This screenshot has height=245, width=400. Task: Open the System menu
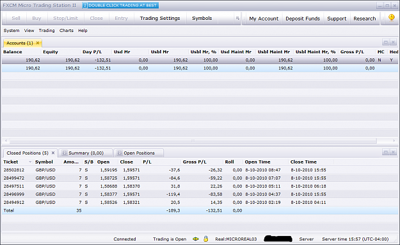tap(12, 30)
